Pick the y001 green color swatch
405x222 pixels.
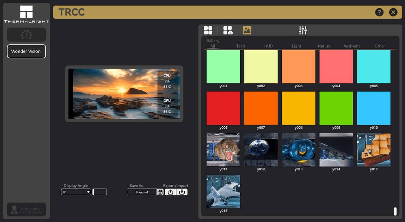[223, 67]
